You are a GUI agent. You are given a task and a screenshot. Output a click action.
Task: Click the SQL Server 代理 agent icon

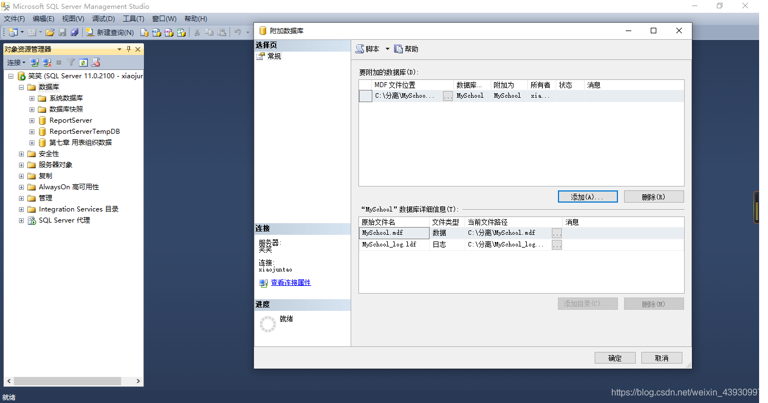pos(32,220)
